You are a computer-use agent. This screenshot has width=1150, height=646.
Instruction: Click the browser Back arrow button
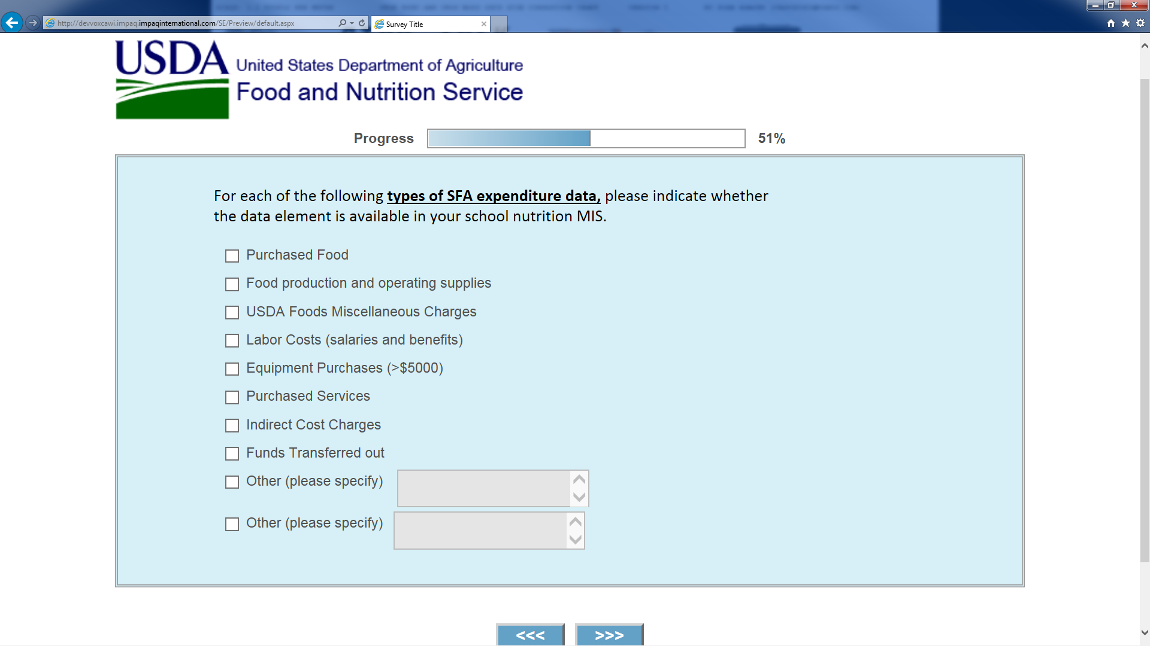pos(12,23)
